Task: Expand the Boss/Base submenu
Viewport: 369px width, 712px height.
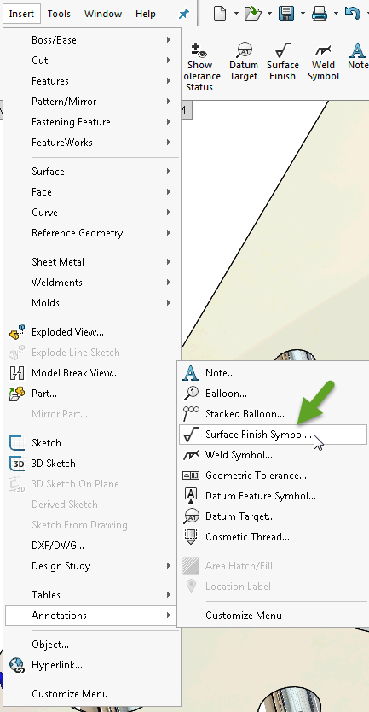Action: 93,40
